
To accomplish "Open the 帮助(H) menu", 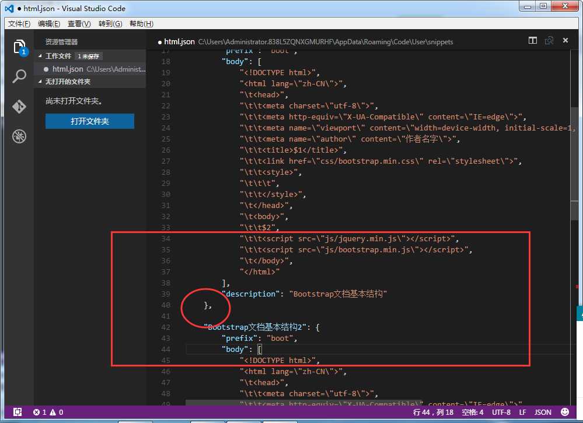I will pos(141,24).
